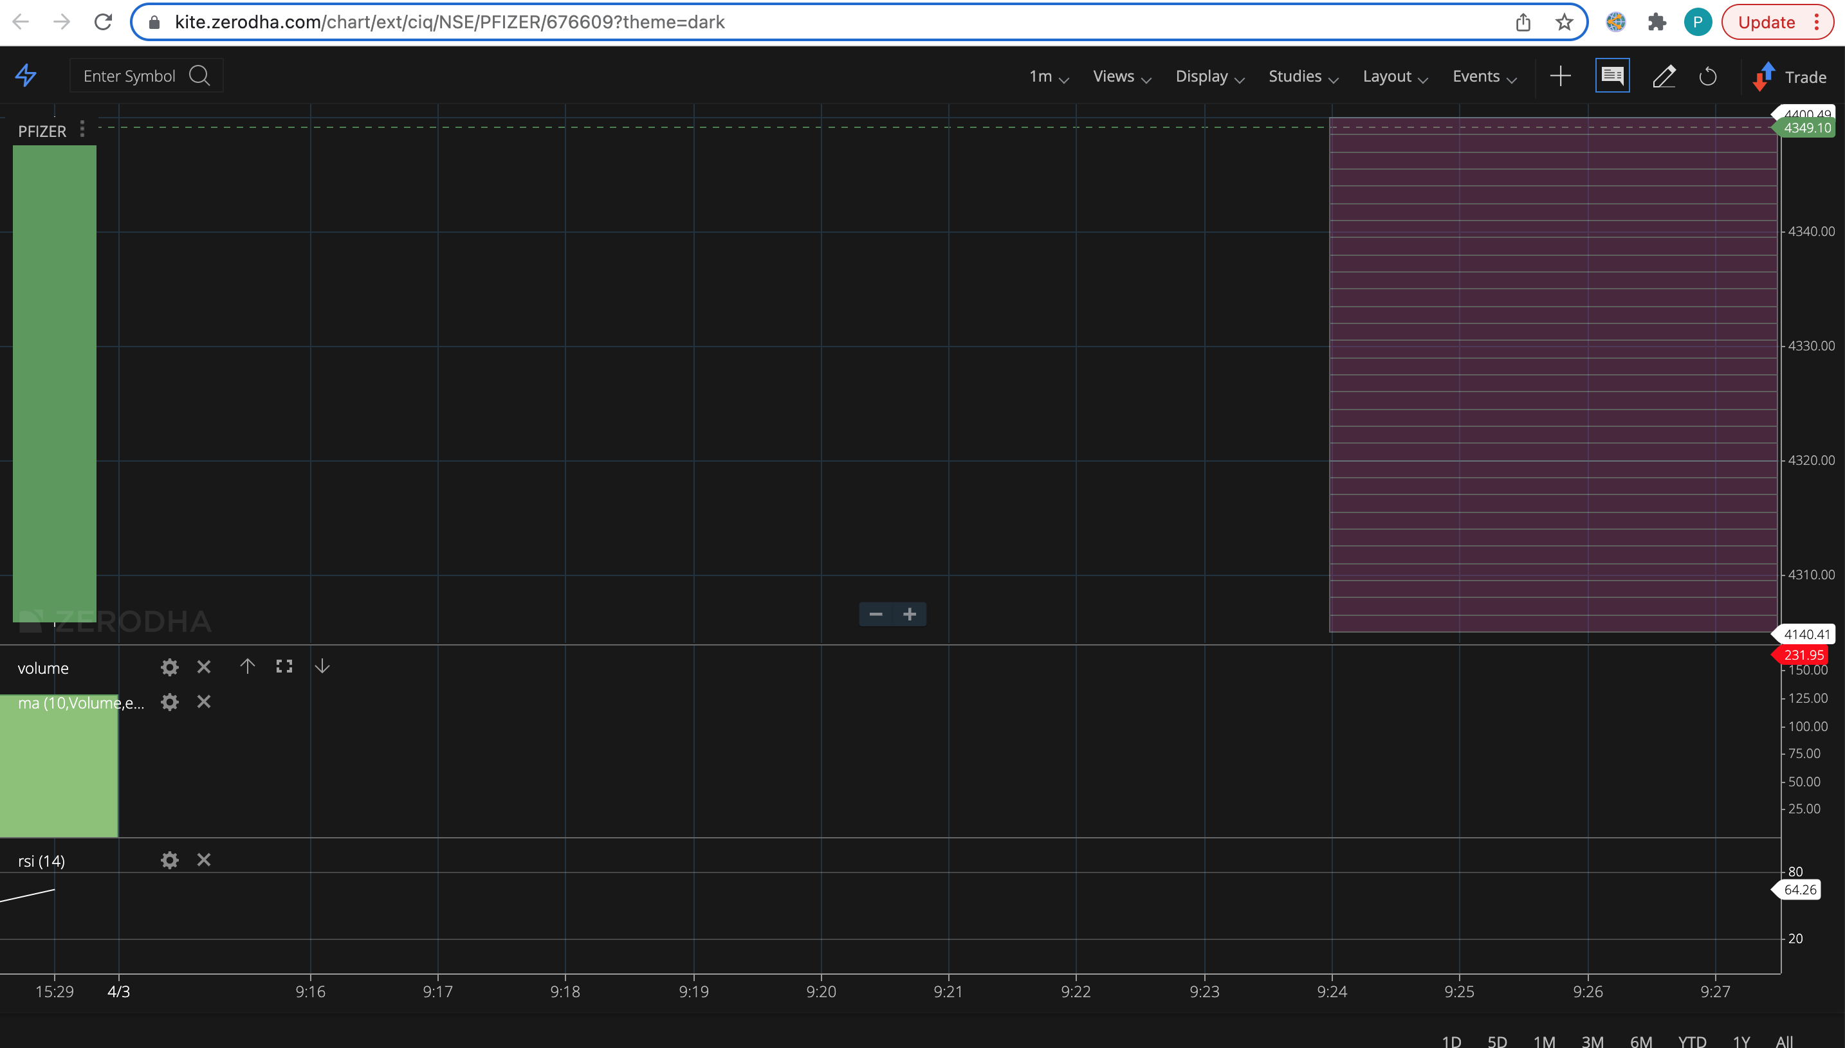The height and width of the screenshot is (1048, 1845).
Task: Click the 4140.41 price axis label
Action: (1805, 634)
